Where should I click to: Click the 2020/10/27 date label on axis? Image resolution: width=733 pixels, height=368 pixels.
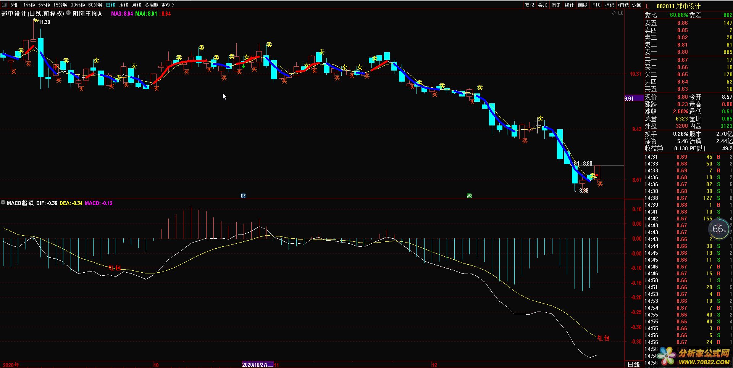coord(258,365)
